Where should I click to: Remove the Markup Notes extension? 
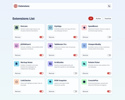tap(18, 73)
